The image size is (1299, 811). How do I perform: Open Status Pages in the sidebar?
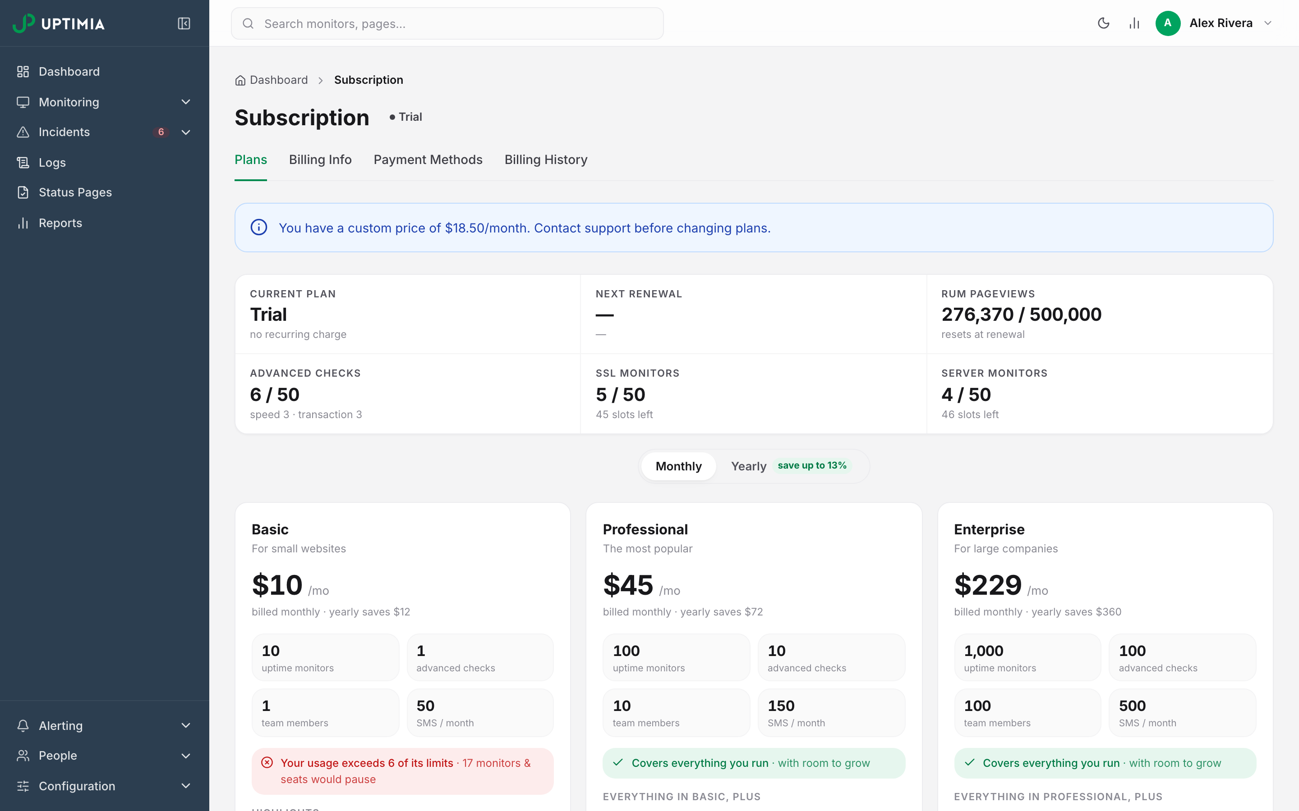click(105, 192)
